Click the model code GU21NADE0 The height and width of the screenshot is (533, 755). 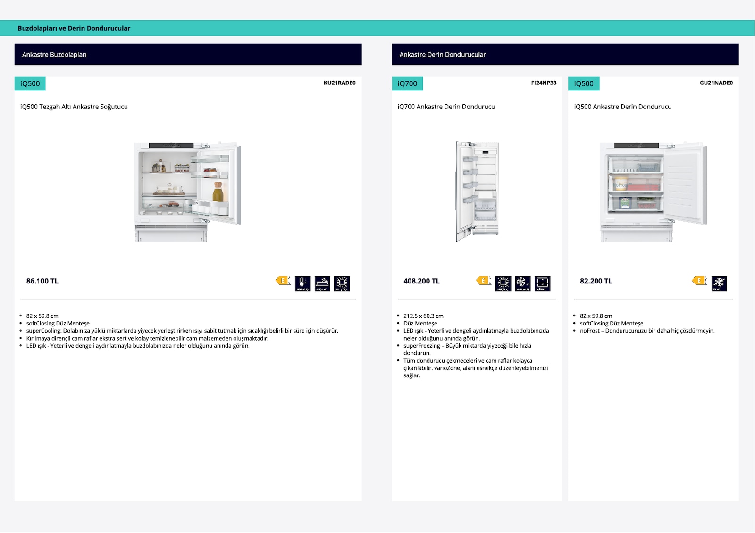tap(716, 83)
